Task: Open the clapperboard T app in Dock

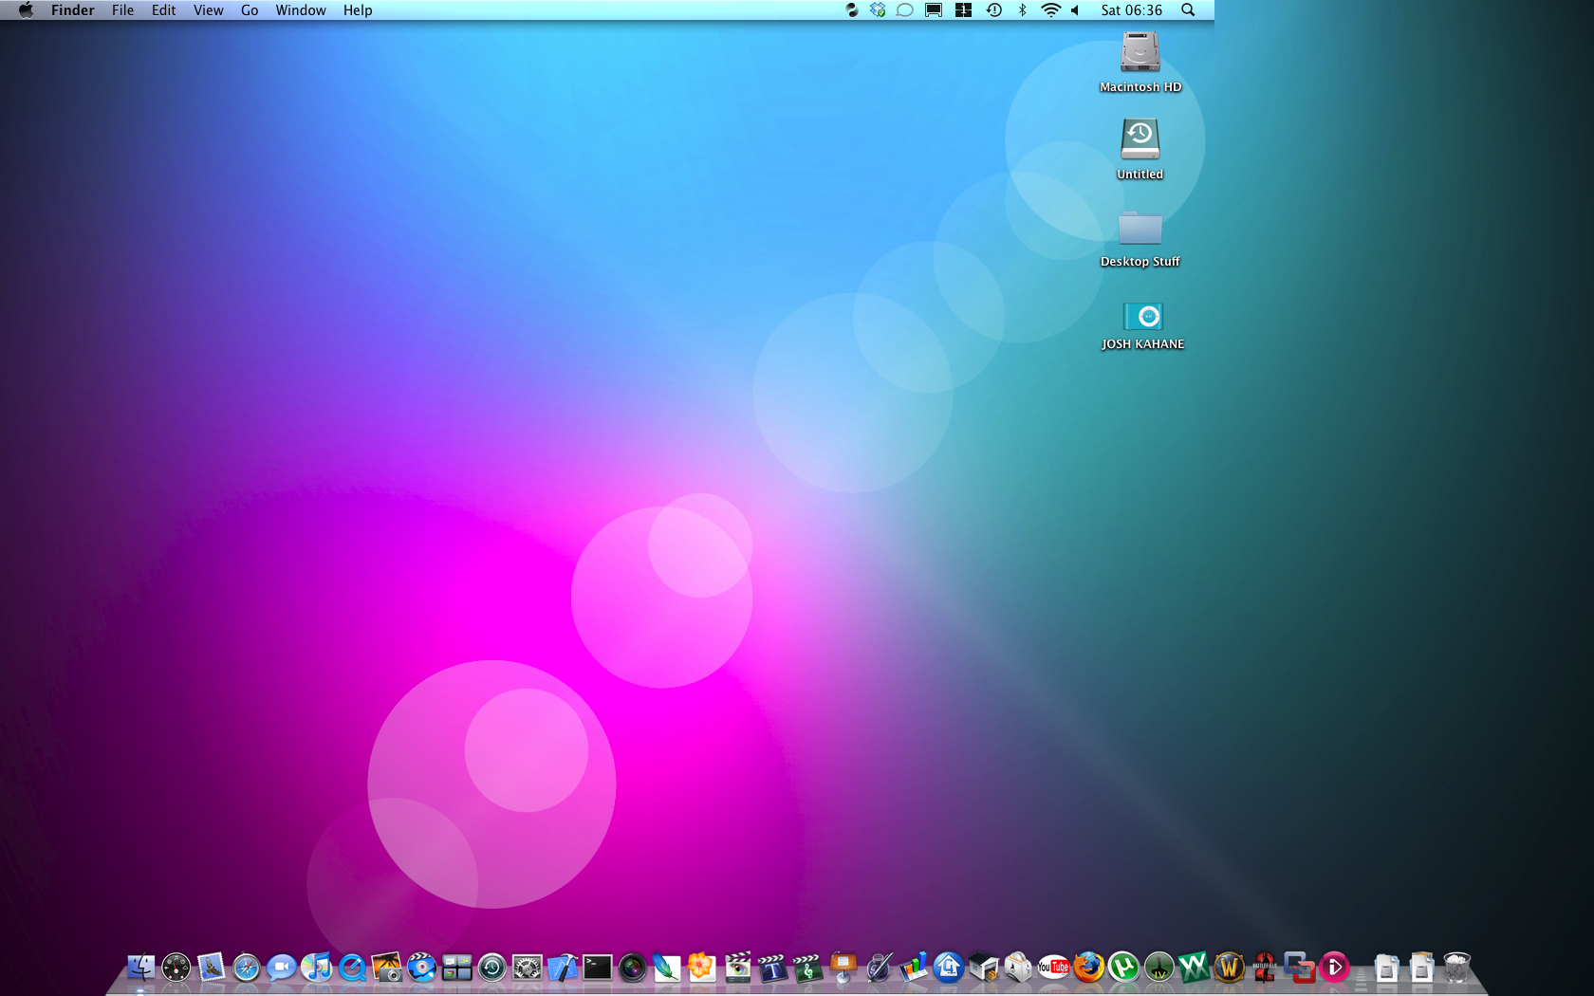Action: coord(772,968)
